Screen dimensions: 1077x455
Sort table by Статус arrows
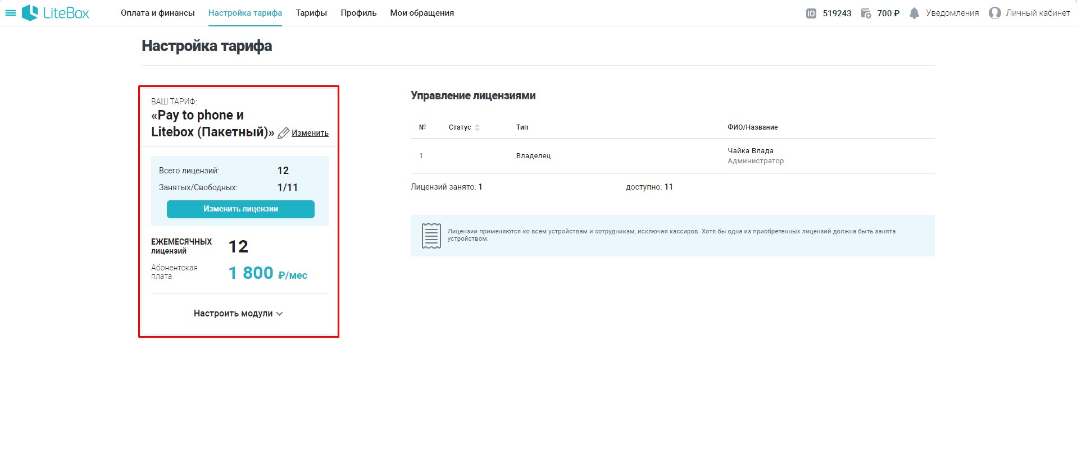click(x=477, y=127)
